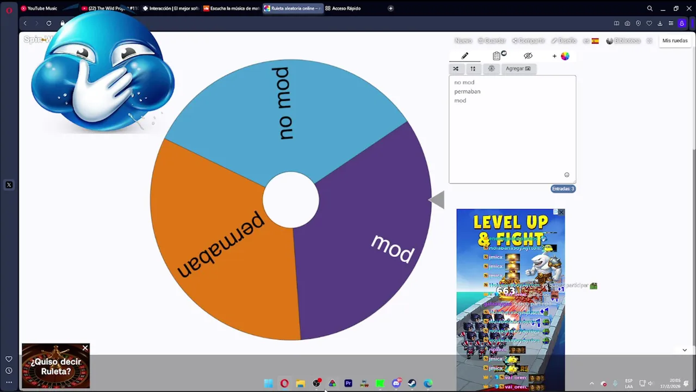This screenshot has width=696, height=392.
Task: Open the Diseño design option
Action: coord(564,41)
